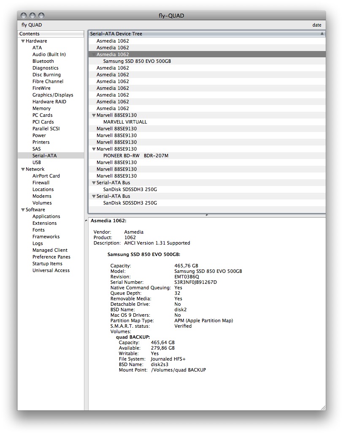Image resolution: width=343 pixels, height=434 pixels.
Task: Select PC Cards in the sidebar
Action: click(x=42, y=115)
